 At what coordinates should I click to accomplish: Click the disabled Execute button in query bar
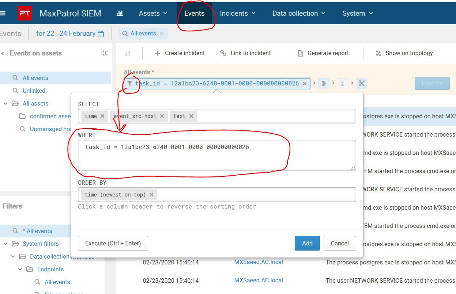(432, 83)
